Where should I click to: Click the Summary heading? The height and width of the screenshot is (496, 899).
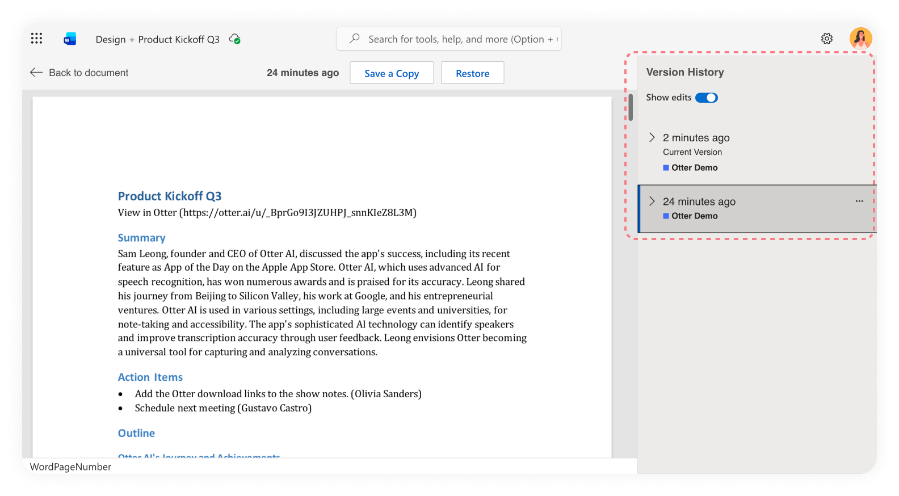(x=141, y=238)
